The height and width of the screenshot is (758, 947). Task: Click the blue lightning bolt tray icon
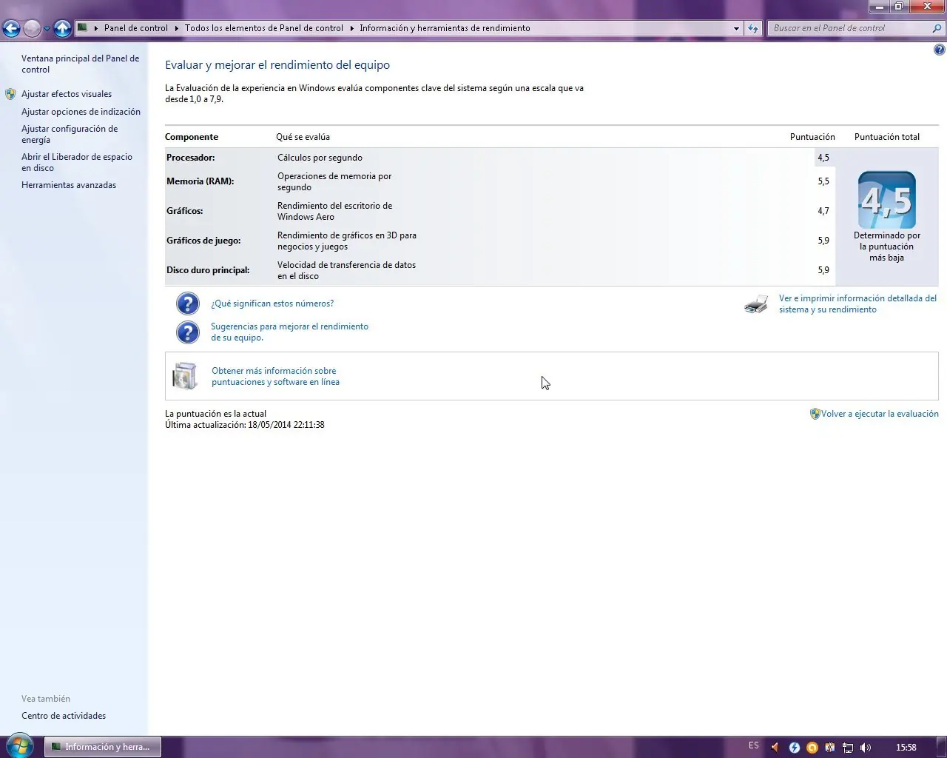coord(794,748)
